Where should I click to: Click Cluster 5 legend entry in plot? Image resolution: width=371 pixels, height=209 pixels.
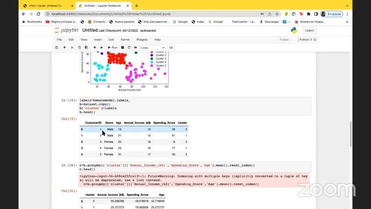click(158, 66)
